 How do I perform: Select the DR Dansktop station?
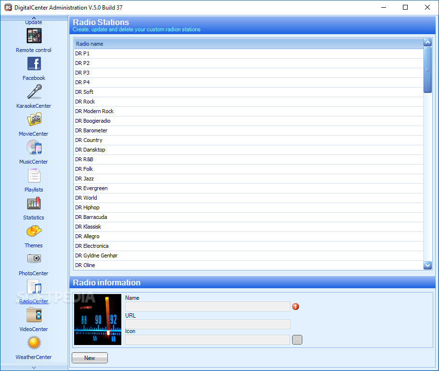pos(248,150)
